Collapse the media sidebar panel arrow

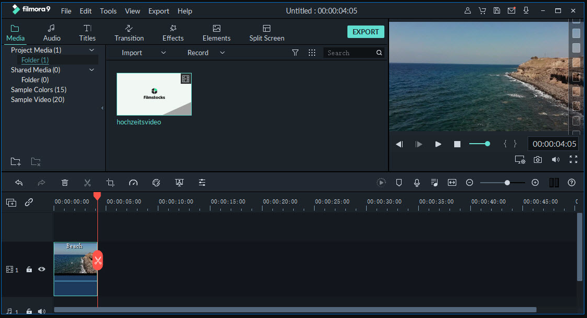pyautogui.click(x=102, y=108)
